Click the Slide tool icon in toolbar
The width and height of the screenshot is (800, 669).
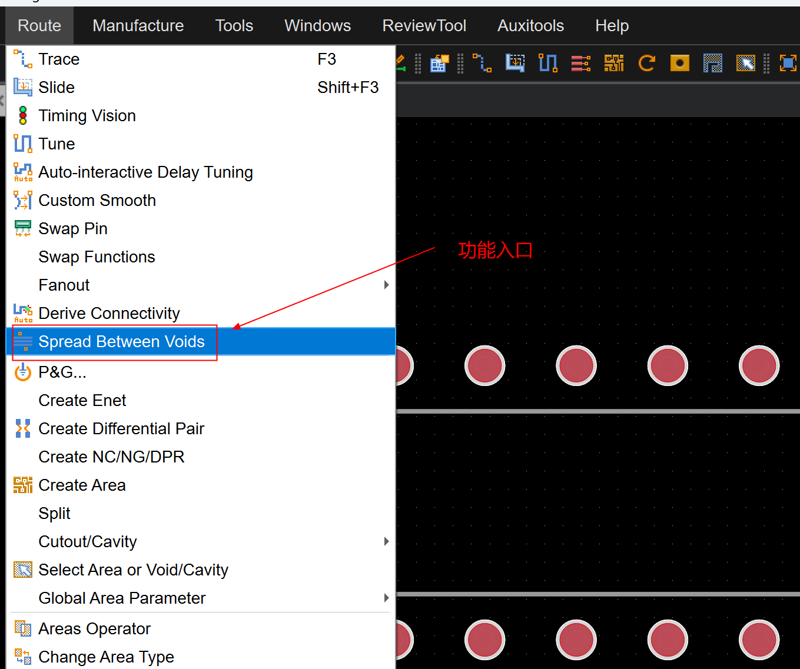515,63
